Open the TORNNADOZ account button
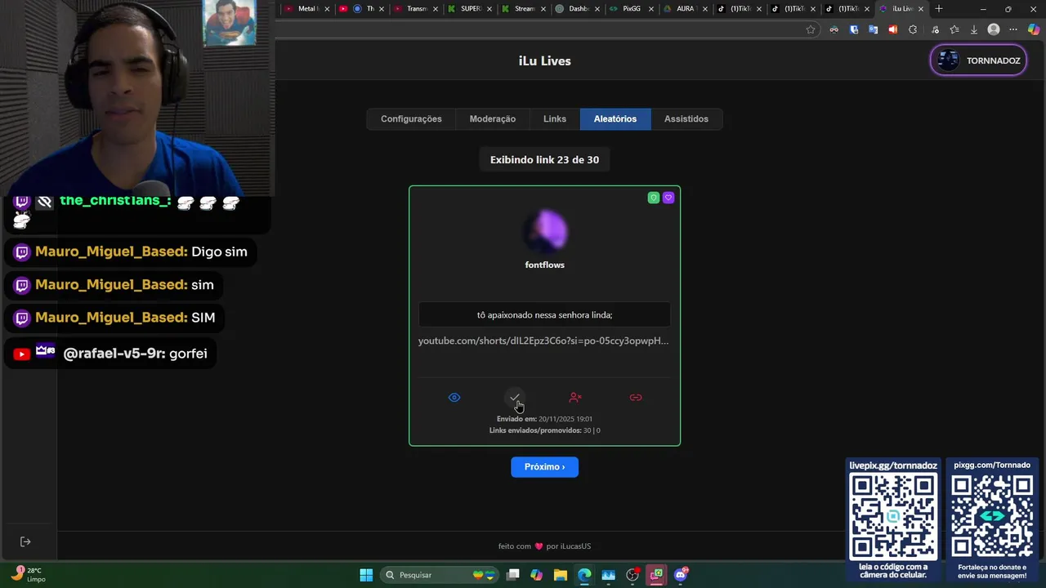This screenshot has width=1046, height=588. (978, 60)
